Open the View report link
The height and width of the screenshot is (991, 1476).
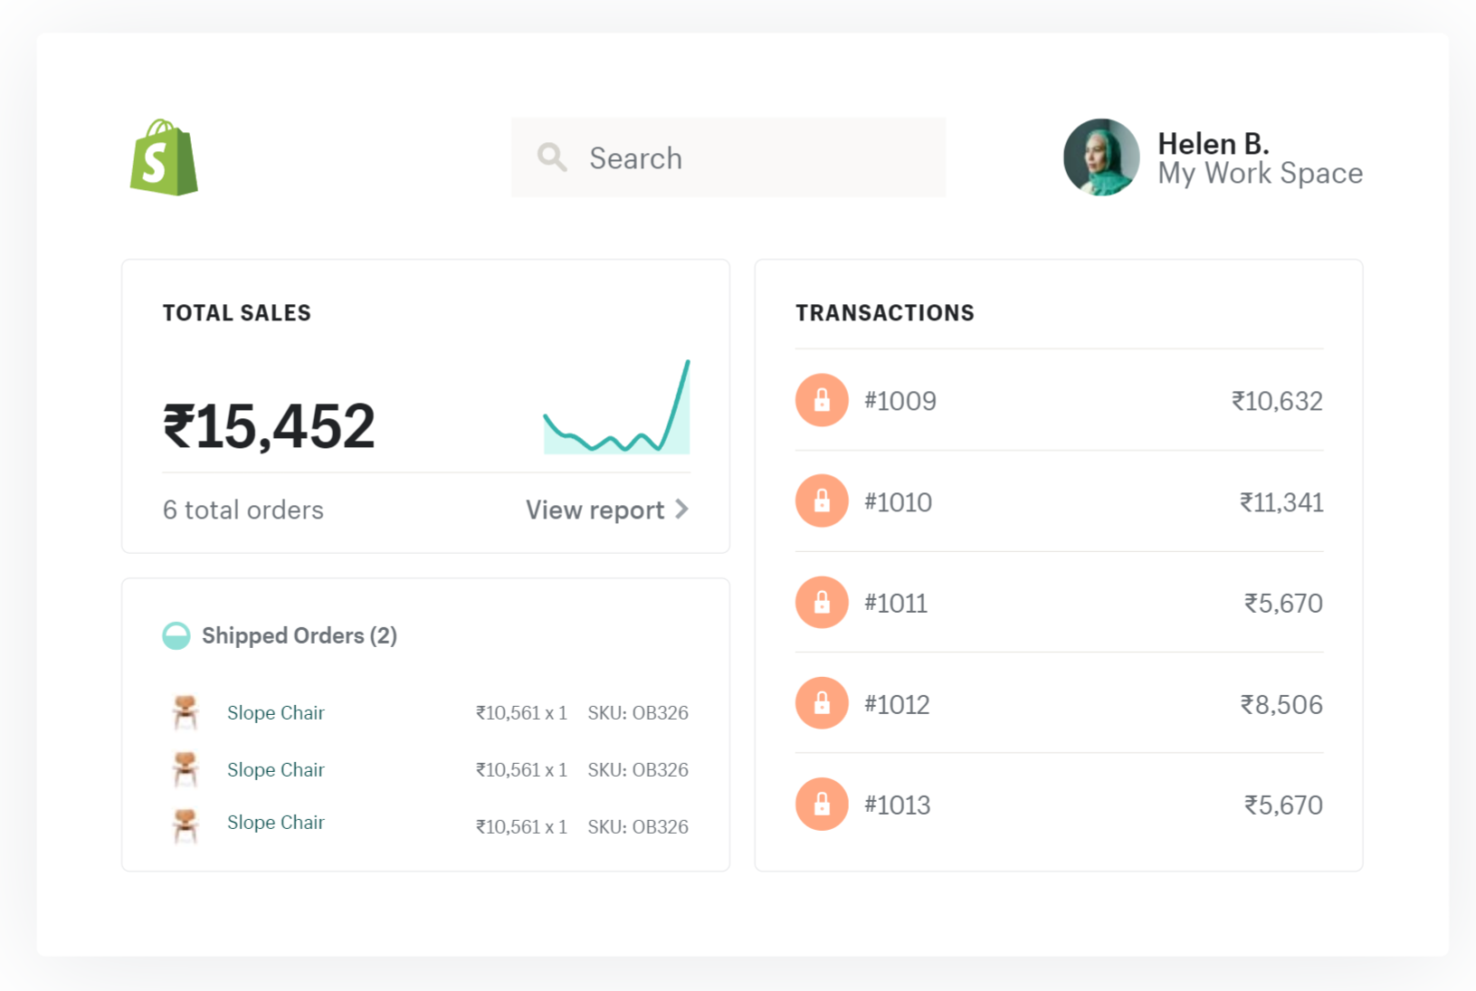point(607,510)
